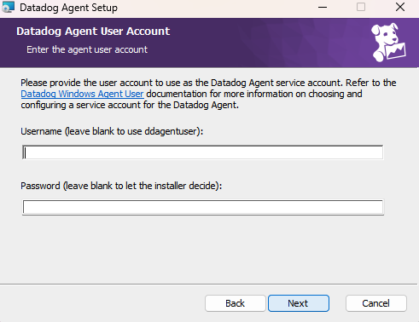The width and height of the screenshot is (419, 322).
Task: Open the Datadog Windows Agent User link
Action: [x=82, y=94]
